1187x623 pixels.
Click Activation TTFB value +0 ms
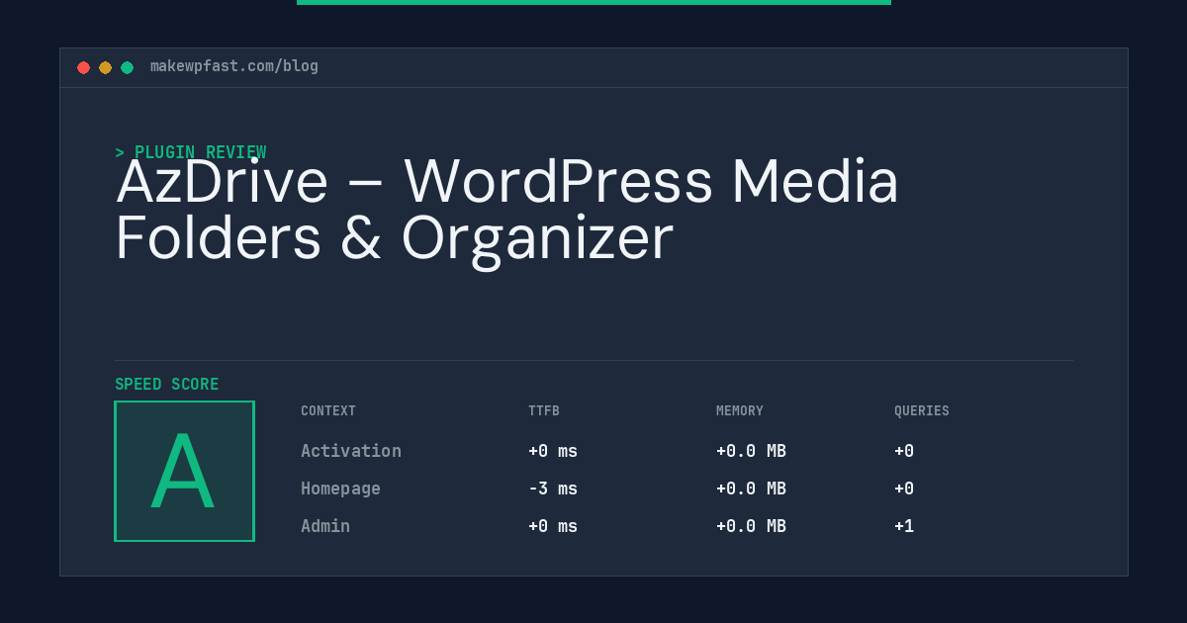(553, 451)
